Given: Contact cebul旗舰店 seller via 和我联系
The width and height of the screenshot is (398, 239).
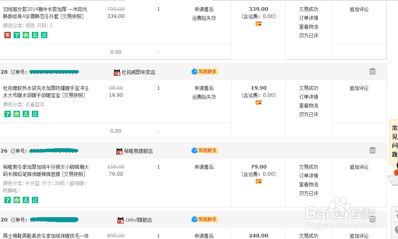Looking at the screenshot, I should tap(205, 219).
